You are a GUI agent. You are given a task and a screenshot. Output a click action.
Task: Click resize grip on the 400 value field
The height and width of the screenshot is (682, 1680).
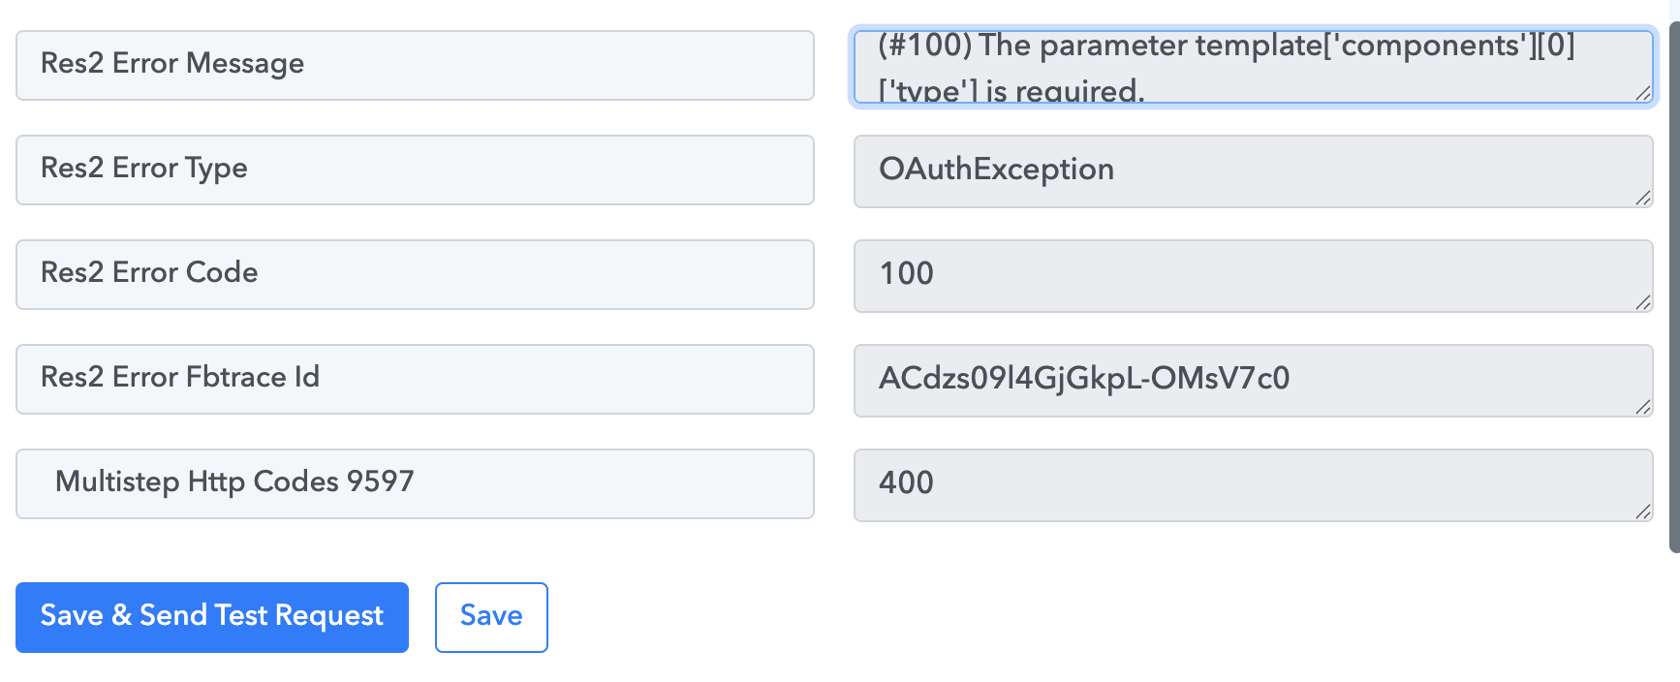[x=1642, y=511]
